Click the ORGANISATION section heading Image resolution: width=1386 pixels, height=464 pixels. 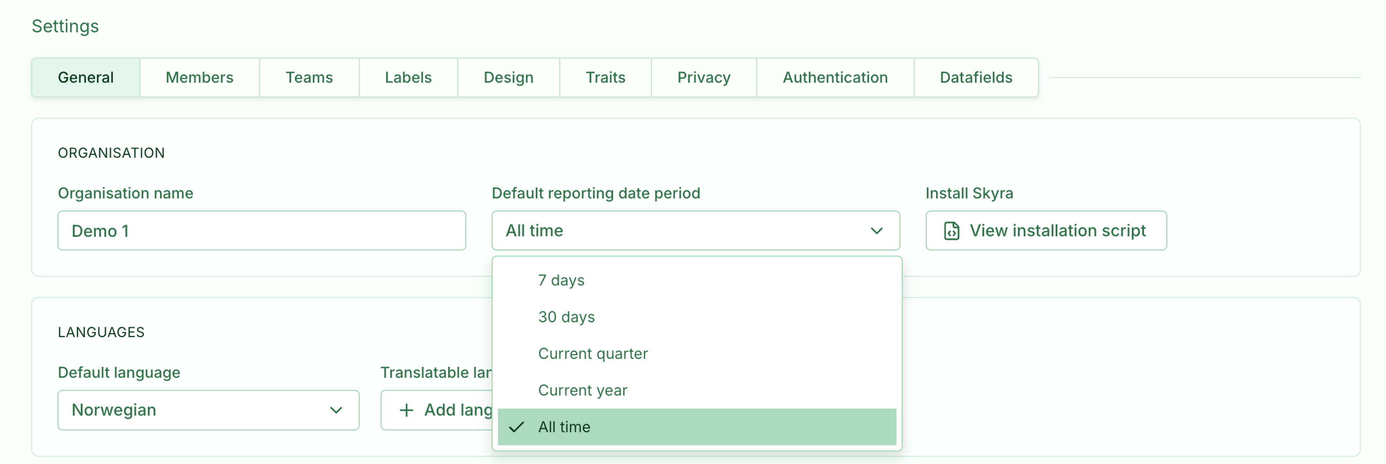coord(112,153)
